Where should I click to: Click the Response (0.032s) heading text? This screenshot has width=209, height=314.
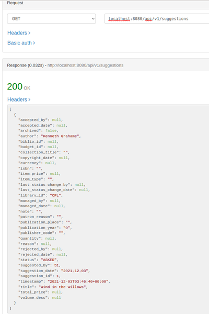tap(25, 65)
